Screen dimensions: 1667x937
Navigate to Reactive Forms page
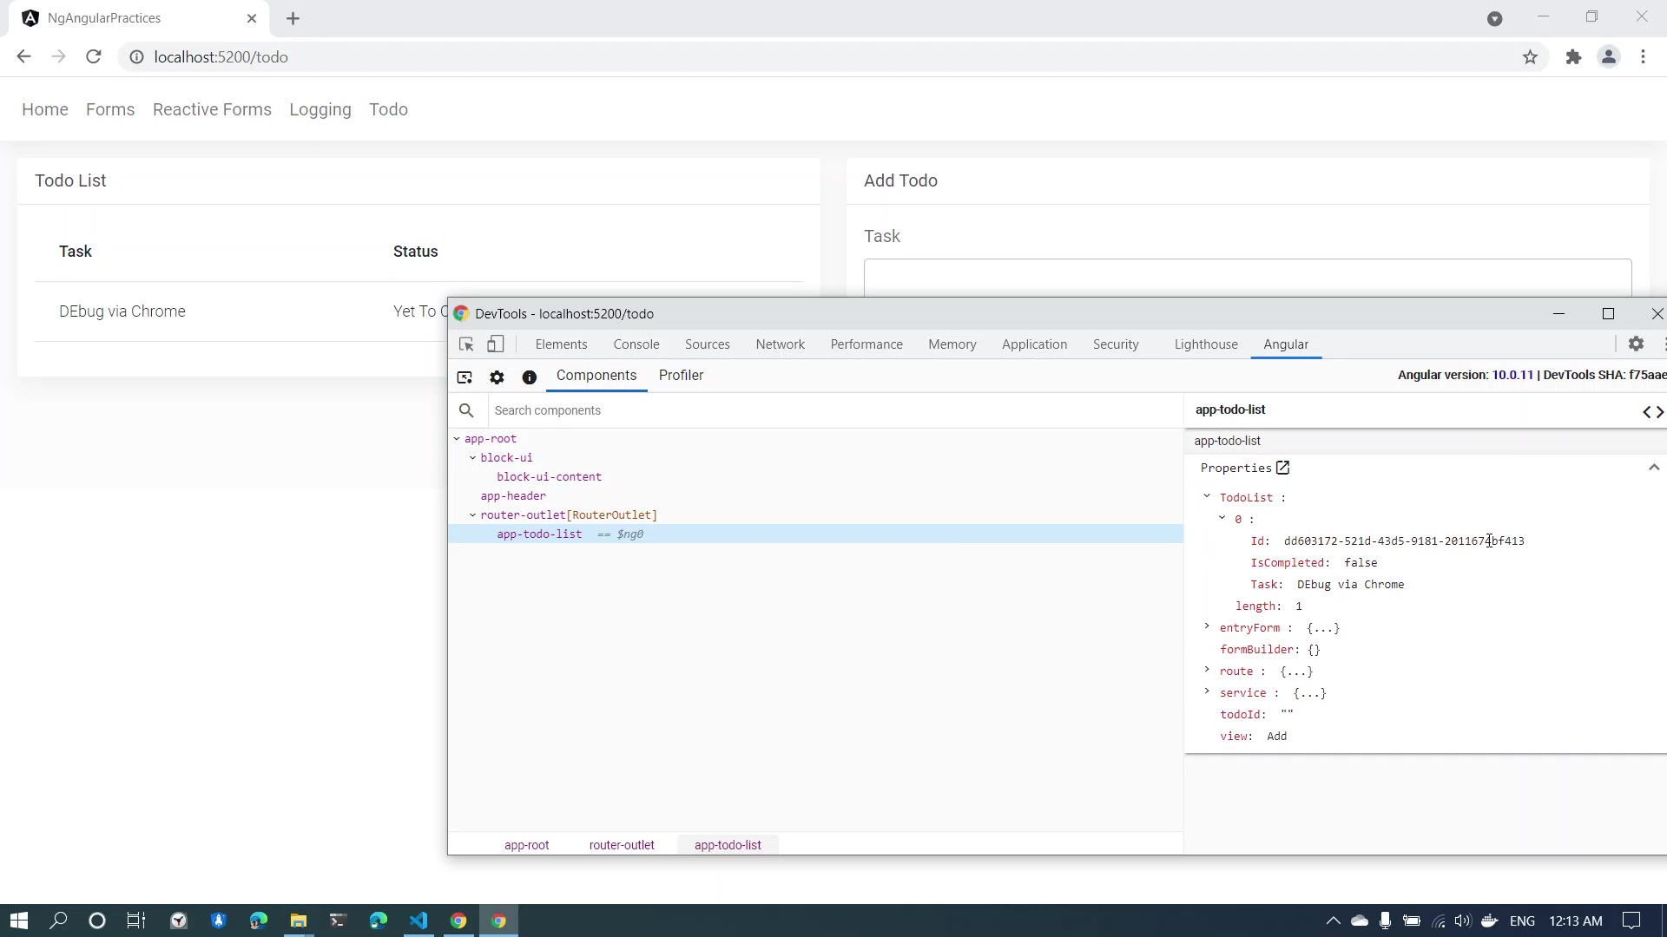pos(211,109)
